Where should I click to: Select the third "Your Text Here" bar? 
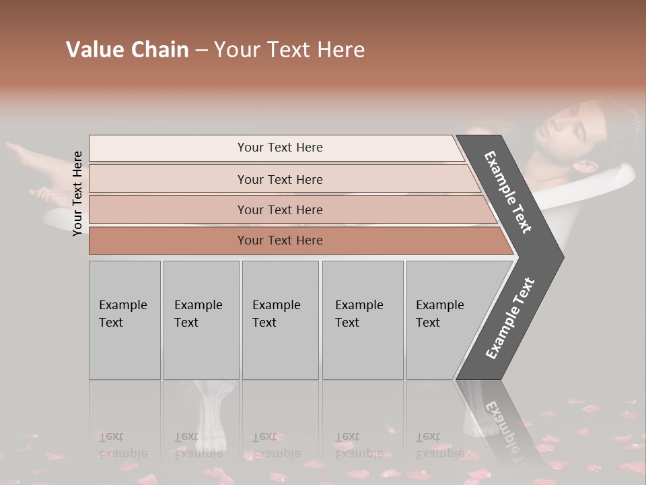[279, 209]
